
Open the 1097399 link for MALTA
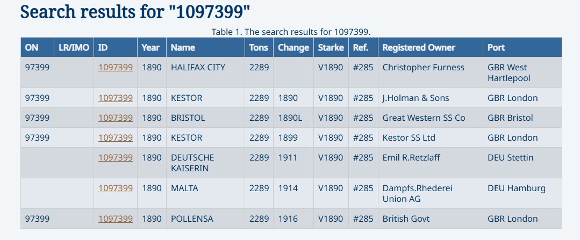tap(115, 188)
